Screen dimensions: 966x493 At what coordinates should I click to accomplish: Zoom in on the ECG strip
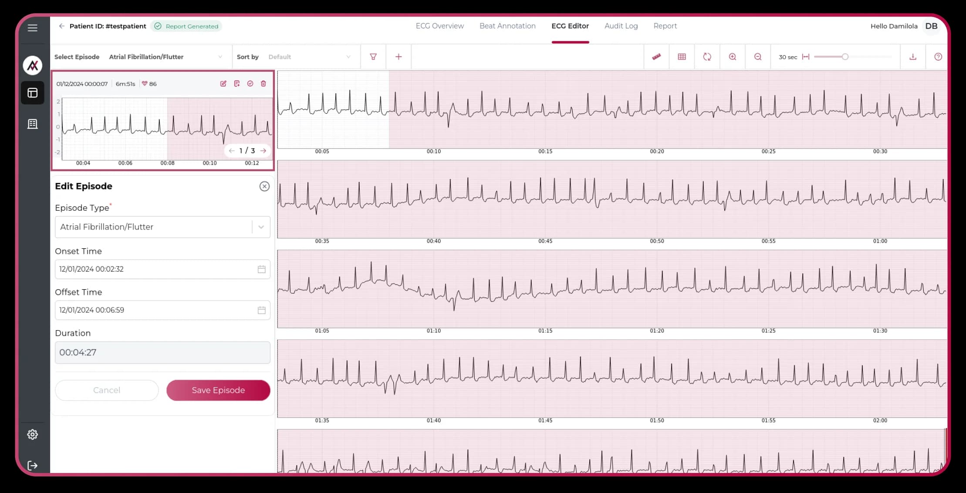click(733, 57)
